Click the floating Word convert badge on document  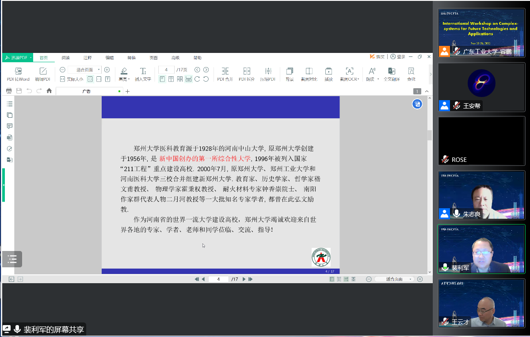417,104
